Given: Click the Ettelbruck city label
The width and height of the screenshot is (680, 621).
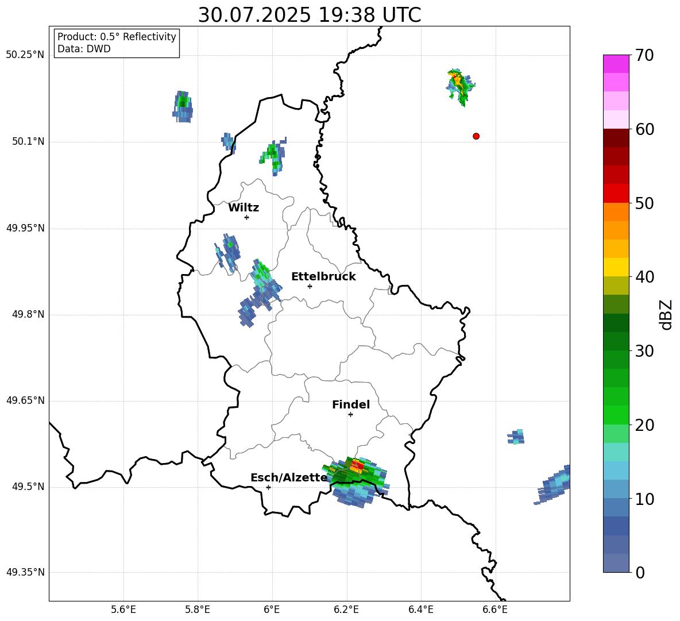Looking at the screenshot, I should pos(323,277).
